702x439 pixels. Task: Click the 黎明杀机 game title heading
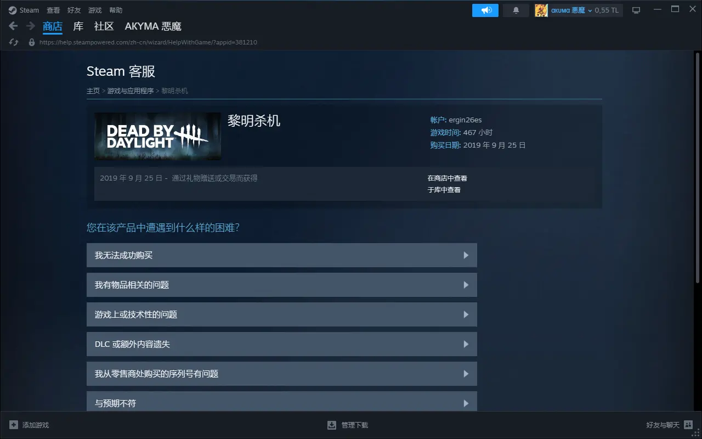point(254,121)
